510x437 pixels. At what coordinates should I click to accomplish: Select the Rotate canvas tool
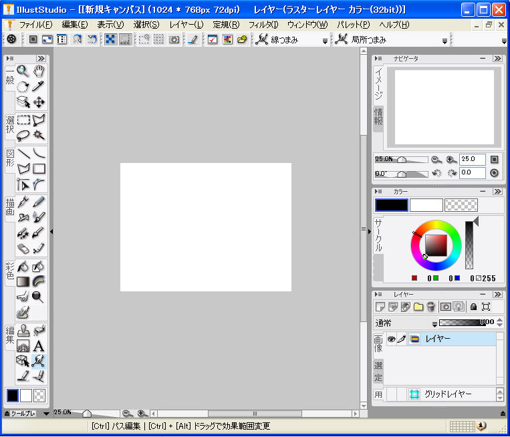(23, 86)
